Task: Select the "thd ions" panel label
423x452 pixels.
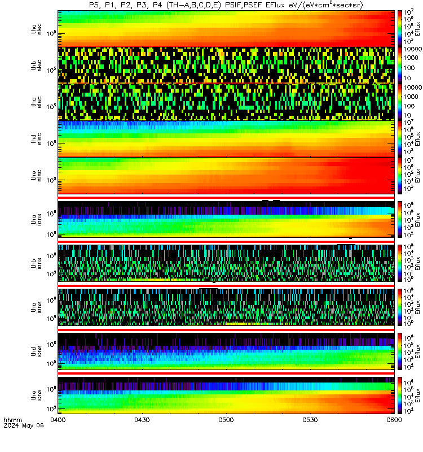Action: click(x=36, y=351)
